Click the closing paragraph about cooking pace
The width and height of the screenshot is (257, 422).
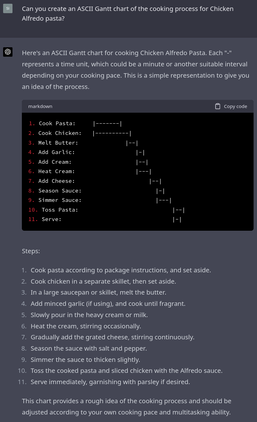pyautogui.click(x=126, y=407)
